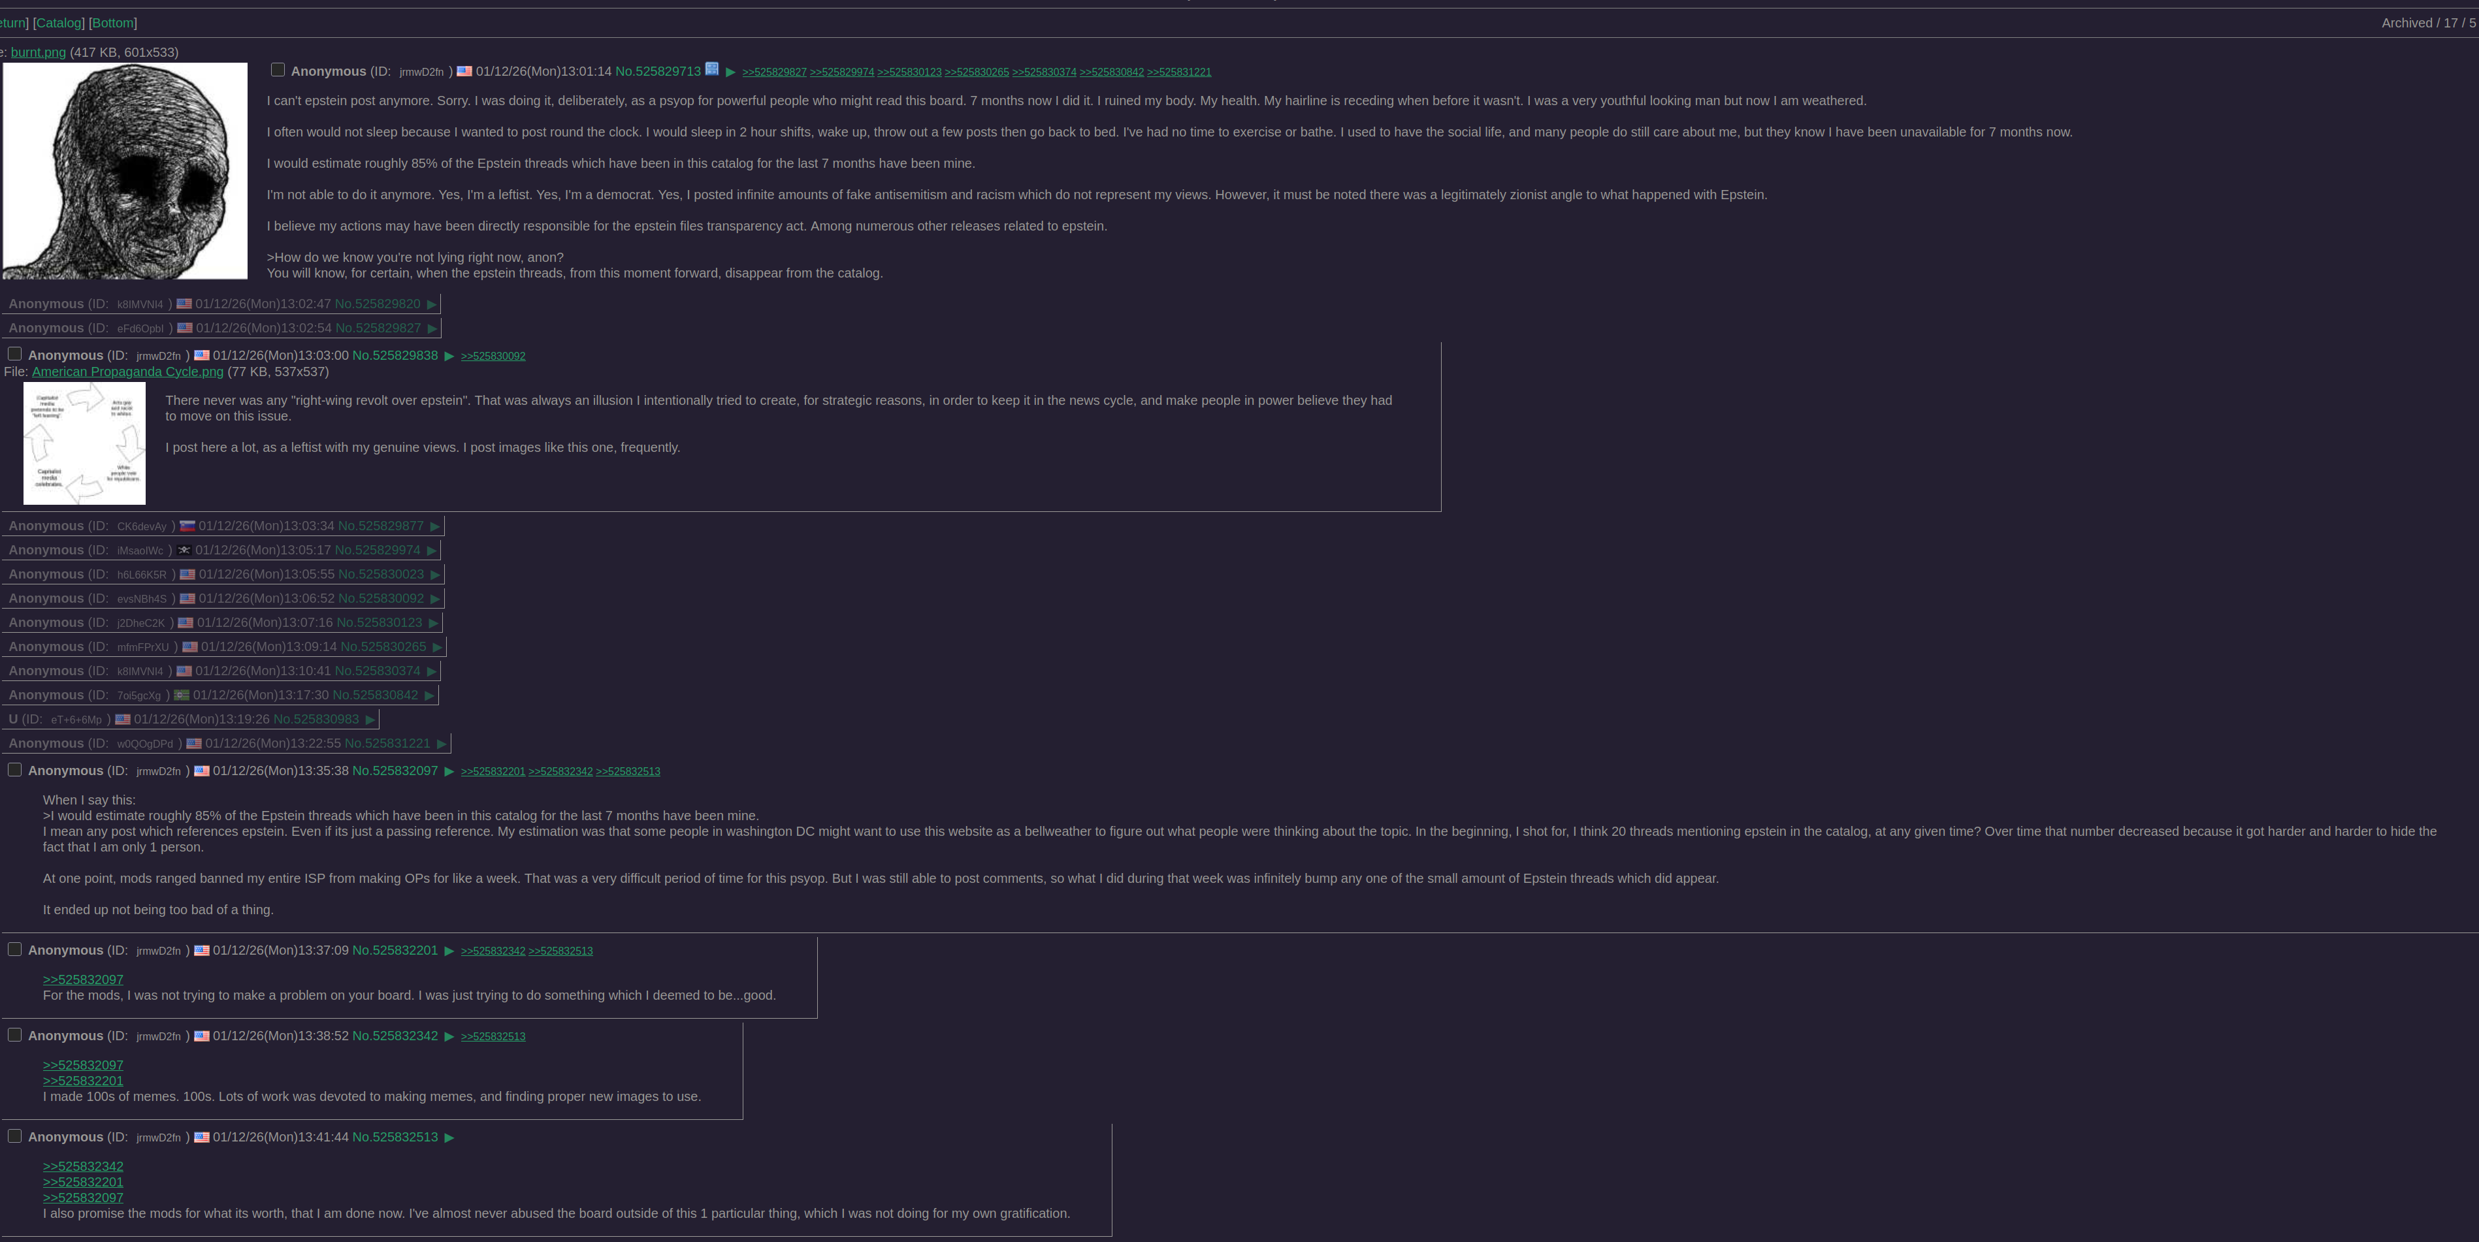Tick the checkbox on post No.525829838
This screenshot has height=1242, width=2479.
coord(14,354)
